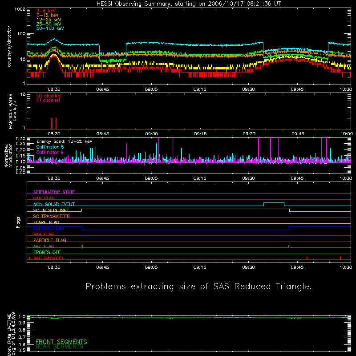Click the ECLIPSE FLAG label
This screenshot has height=356, width=356.
pos(49,228)
